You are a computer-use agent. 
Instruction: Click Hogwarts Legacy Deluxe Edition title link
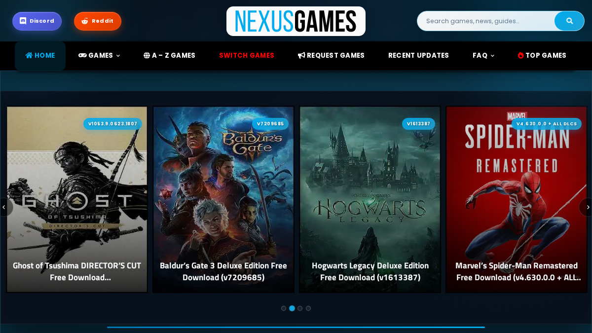370,271
